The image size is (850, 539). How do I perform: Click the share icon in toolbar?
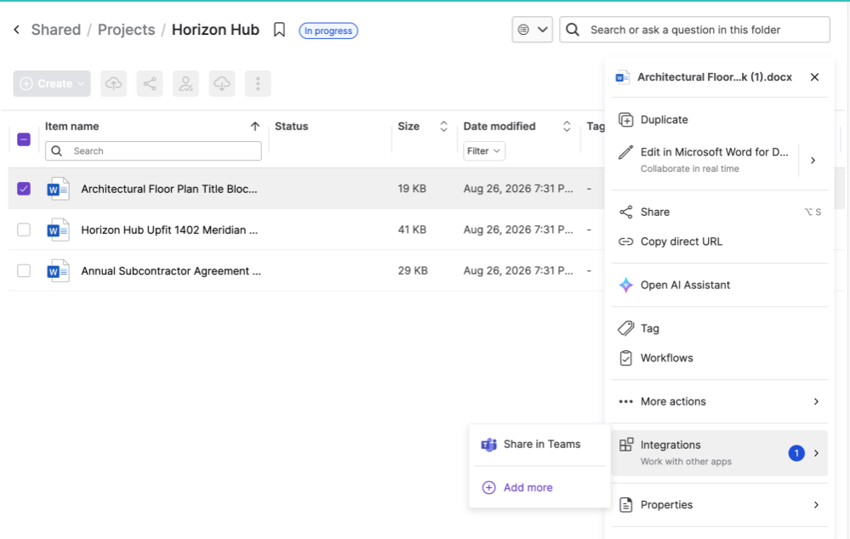pos(150,83)
